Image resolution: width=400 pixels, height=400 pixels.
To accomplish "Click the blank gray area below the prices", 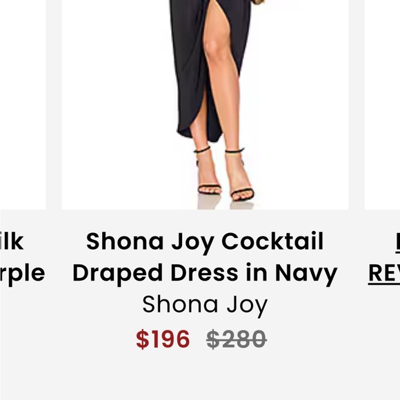I will [x=200, y=377].
